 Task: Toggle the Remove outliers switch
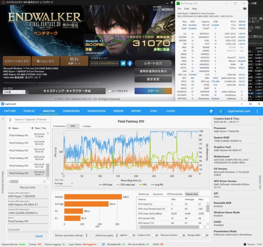(x=182, y=235)
